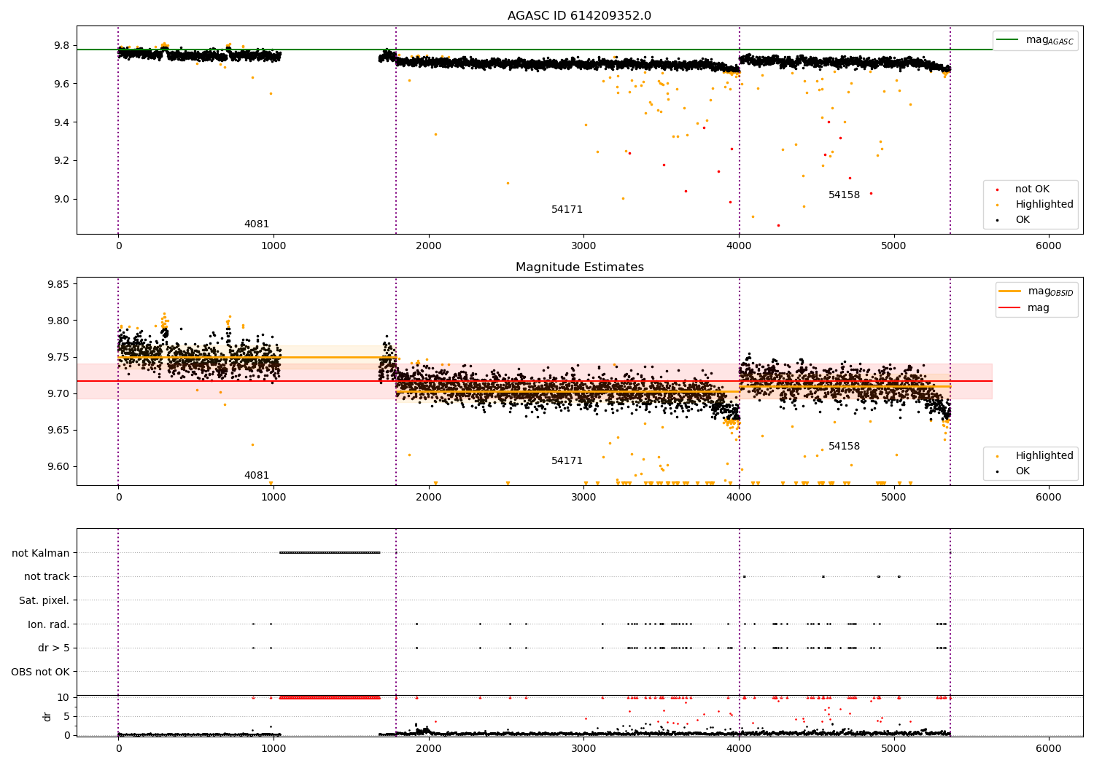Viewport: 1094px width, 765px height.
Task: Click obsid label '54158' in Magnitude Estimates plot
Action: tap(844, 447)
